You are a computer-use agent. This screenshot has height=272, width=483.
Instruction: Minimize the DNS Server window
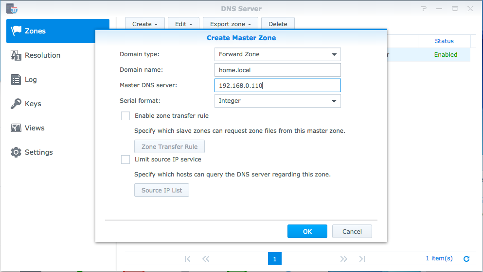[x=439, y=9]
